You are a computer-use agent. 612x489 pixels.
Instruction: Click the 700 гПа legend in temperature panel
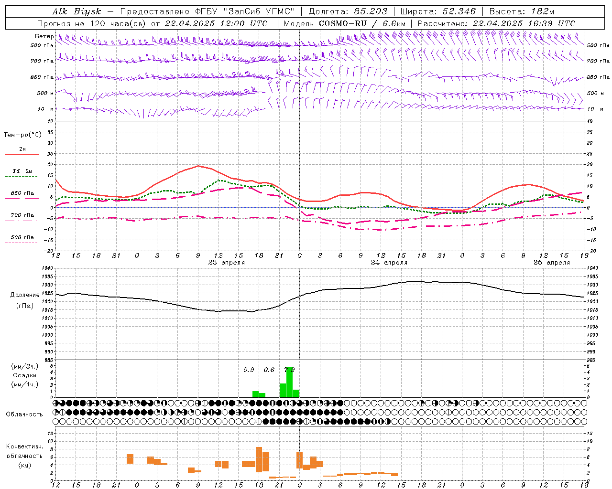click(x=22, y=215)
